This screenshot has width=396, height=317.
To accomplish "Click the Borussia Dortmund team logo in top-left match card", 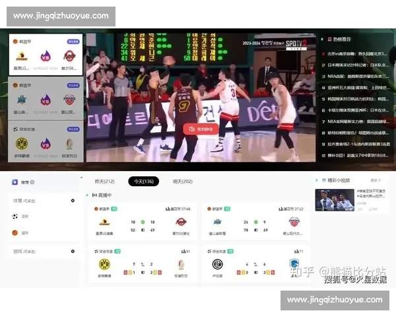I will (x=22, y=143).
